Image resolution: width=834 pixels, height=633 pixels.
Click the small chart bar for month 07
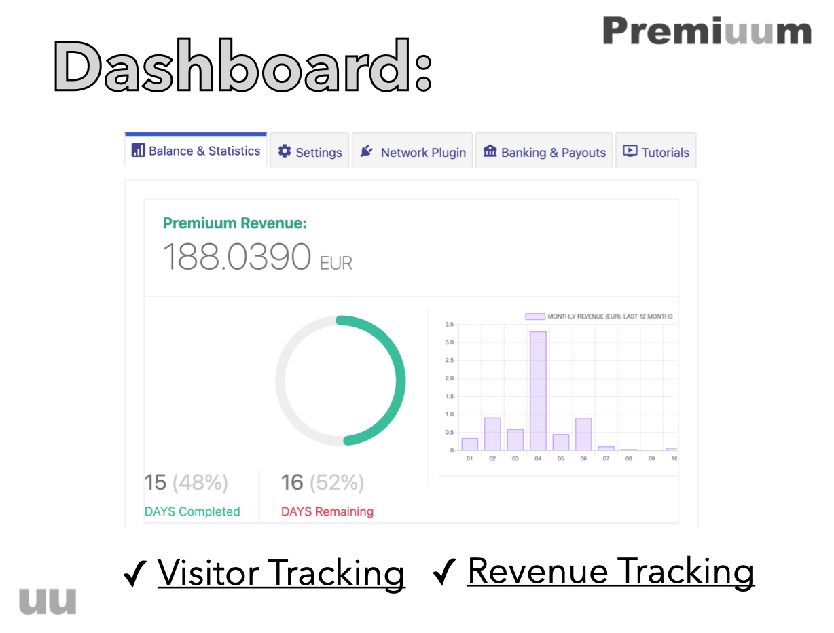coord(606,448)
